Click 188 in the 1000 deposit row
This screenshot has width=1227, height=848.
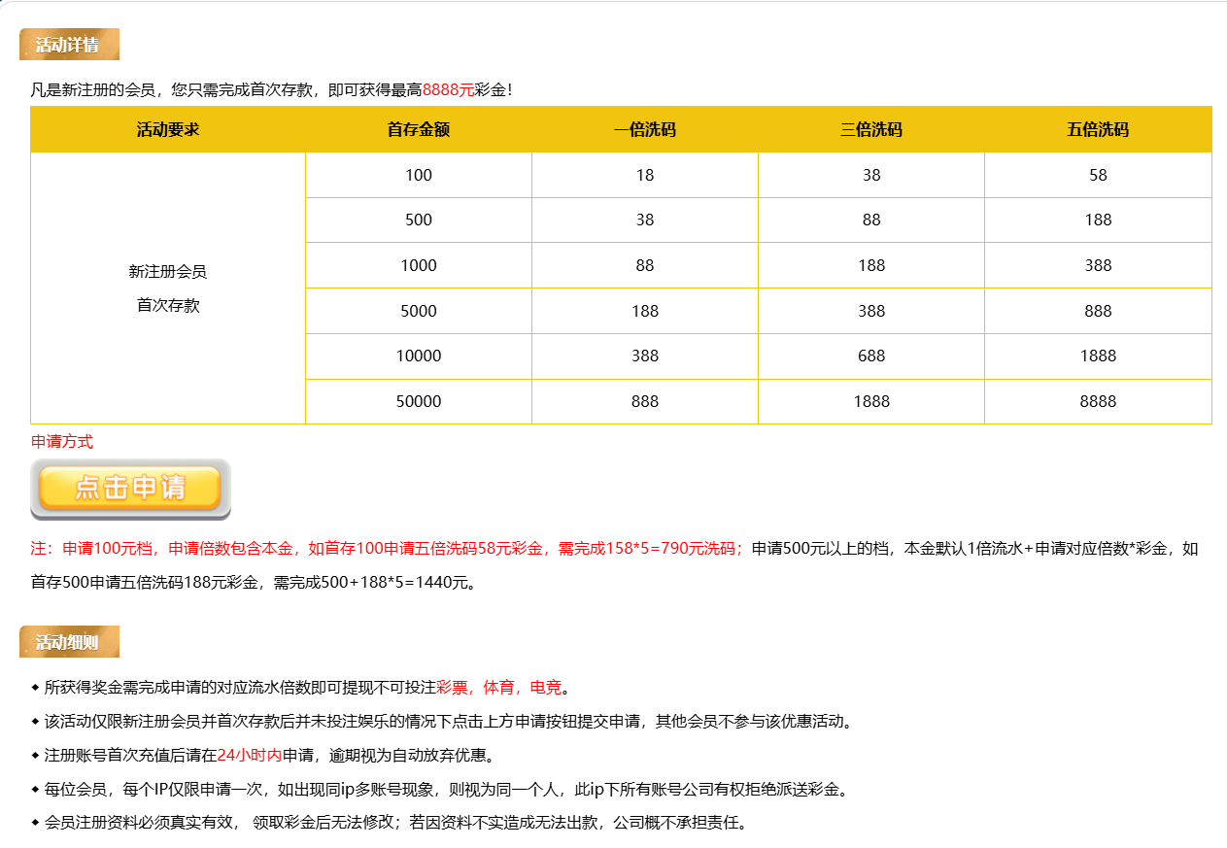pyautogui.click(x=871, y=265)
